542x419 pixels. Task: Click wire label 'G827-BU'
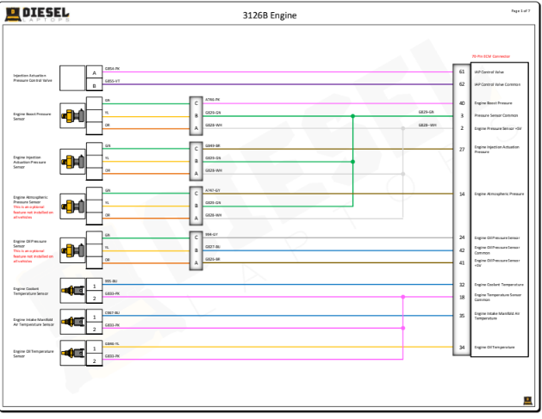pos(213,247)
